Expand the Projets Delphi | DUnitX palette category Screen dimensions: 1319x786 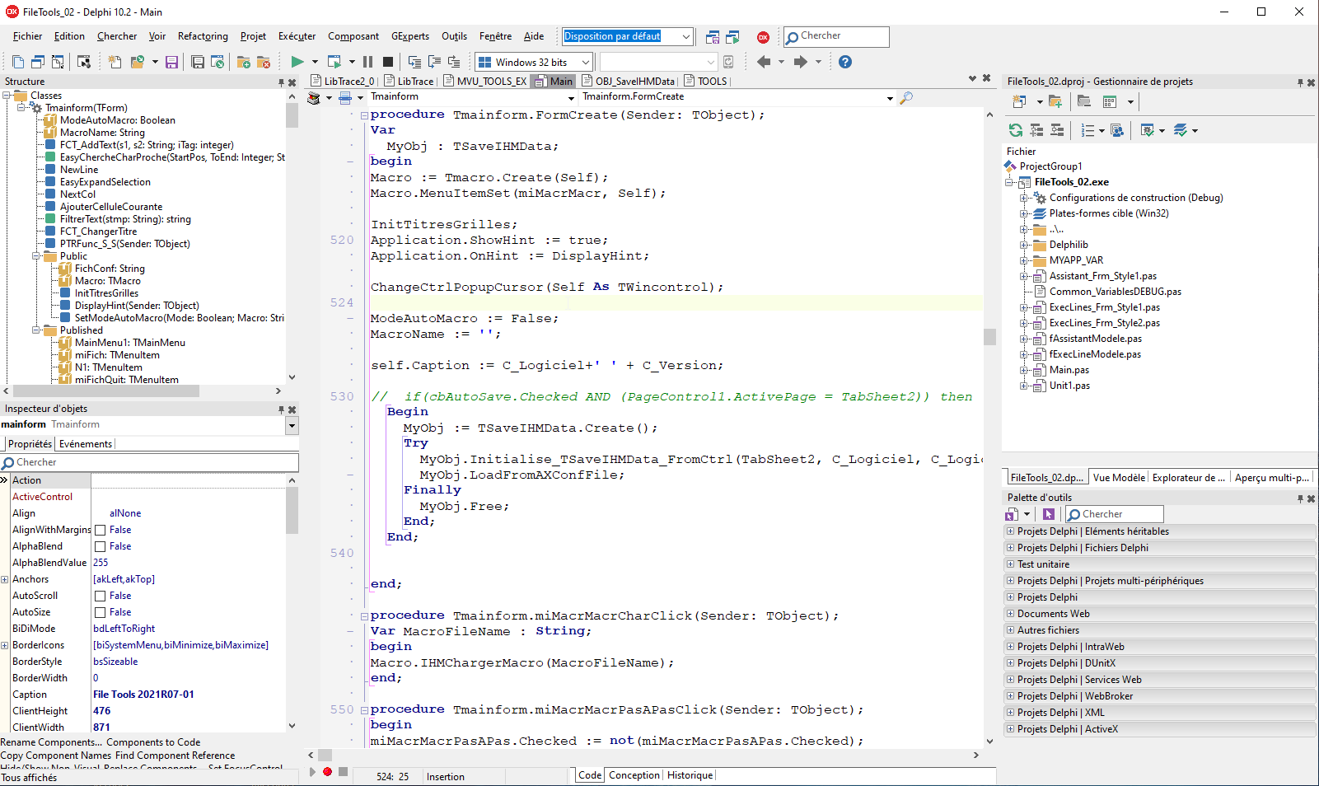click(x=1010, y=663)
